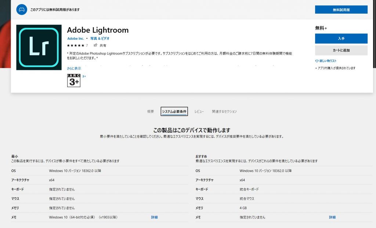
Task: Click the subscription description paragraph
Action: coord(180,56)
